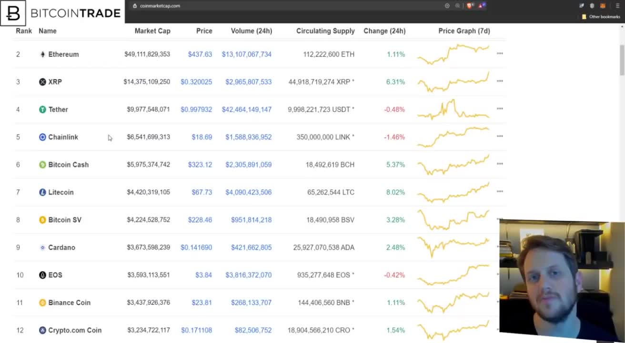Screen dimensions: 625x343
Task: Sort table by Price column header
Action: point(204,31)
